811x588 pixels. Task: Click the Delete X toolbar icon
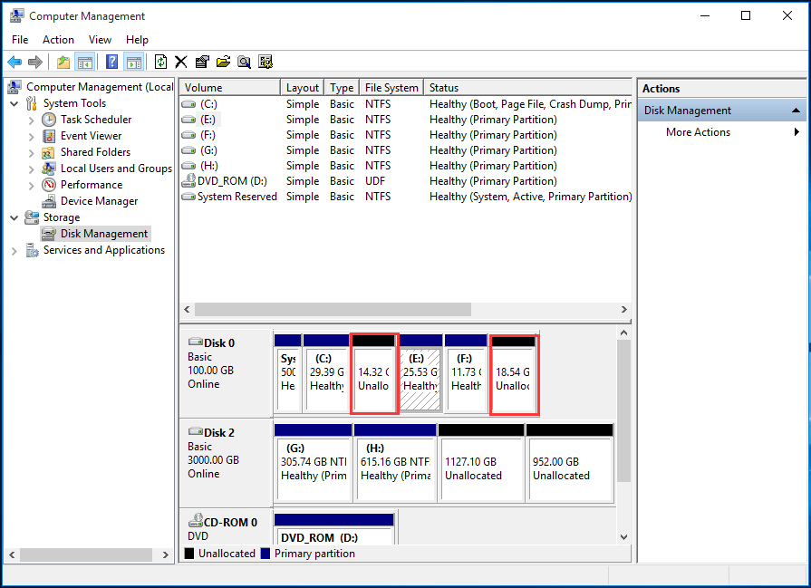(x=181, y=62)
